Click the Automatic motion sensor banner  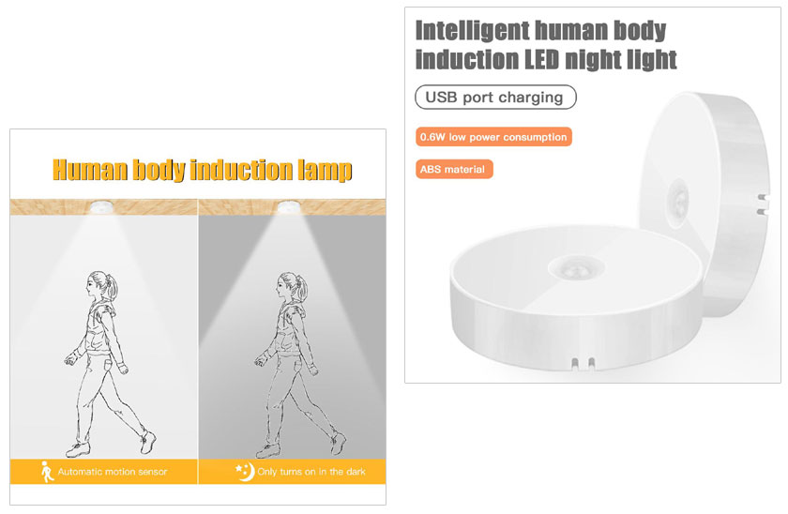pyautogui.click(x=103, y=471)
